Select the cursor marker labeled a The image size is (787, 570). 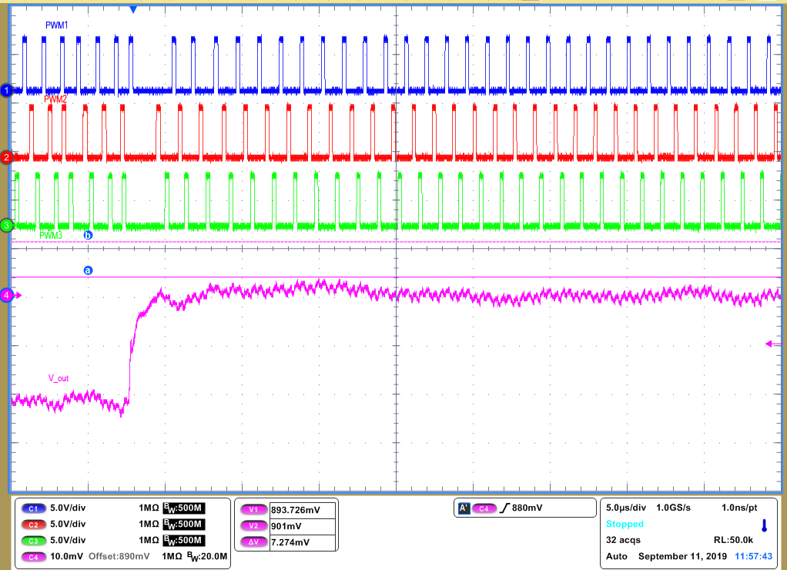point(87,270)
